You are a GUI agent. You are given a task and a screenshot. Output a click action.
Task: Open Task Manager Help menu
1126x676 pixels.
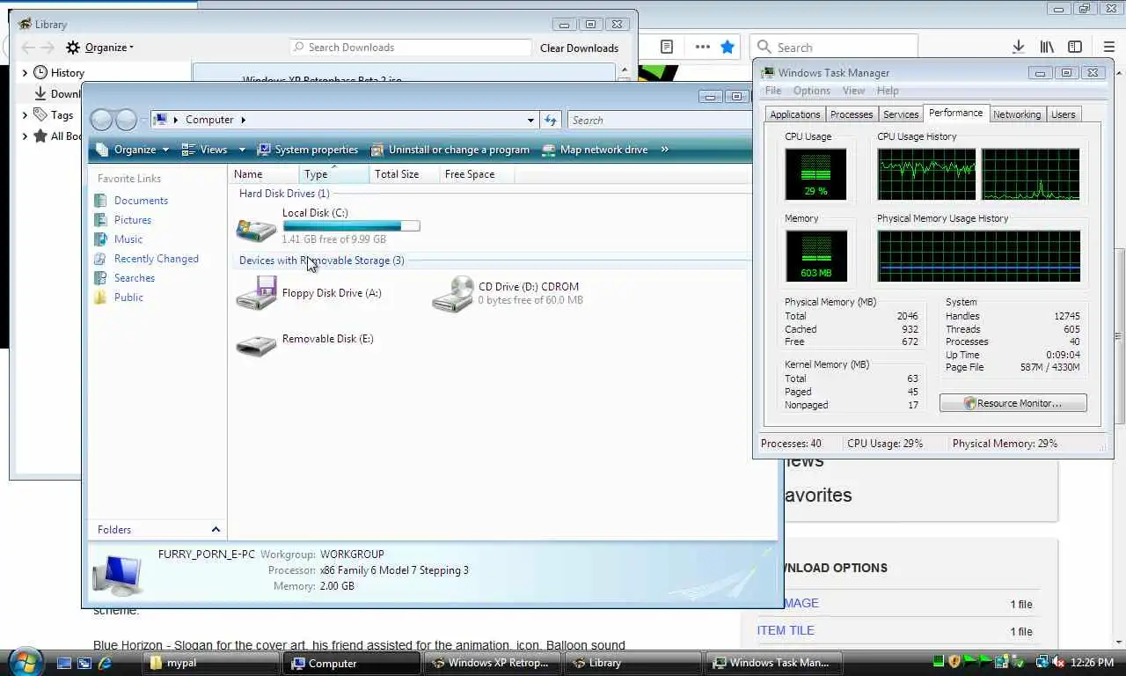pyautogui.click(x=888, y=91)
